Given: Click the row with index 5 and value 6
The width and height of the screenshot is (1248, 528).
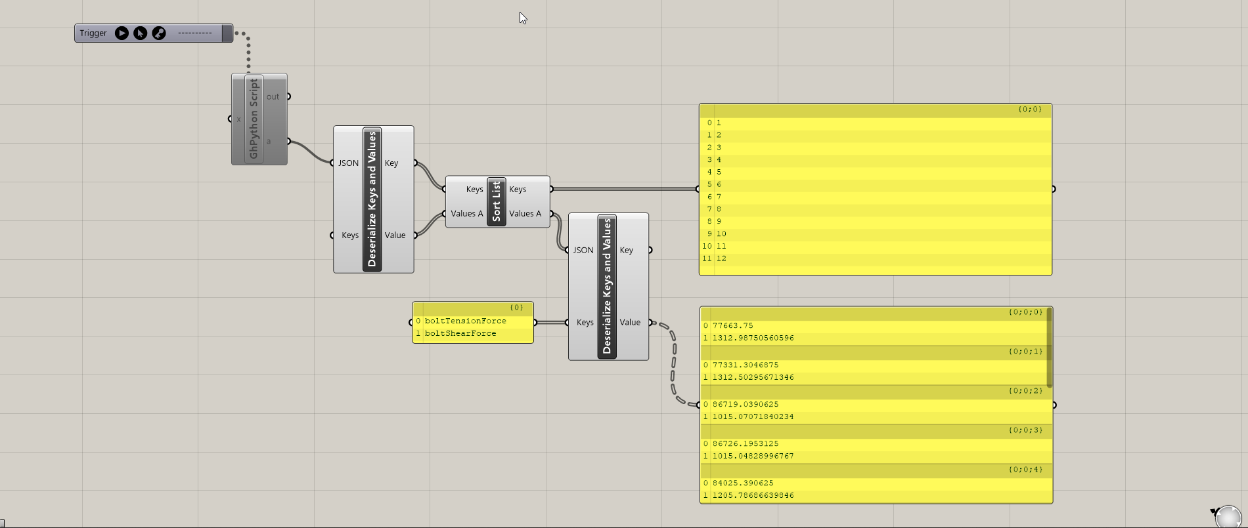Looking at the screenshot, I should [876, 184].
